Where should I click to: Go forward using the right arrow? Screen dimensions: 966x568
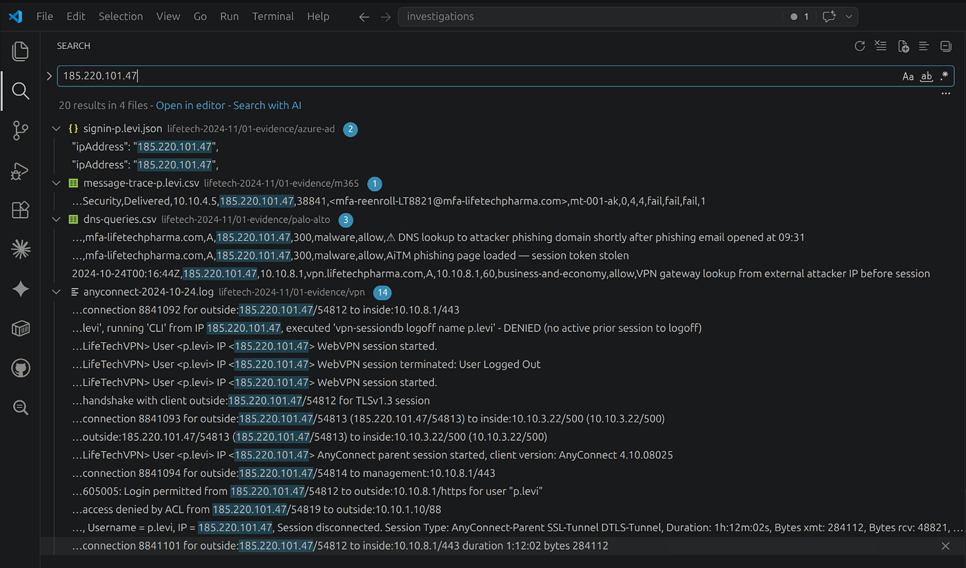[x=386, y=17]
